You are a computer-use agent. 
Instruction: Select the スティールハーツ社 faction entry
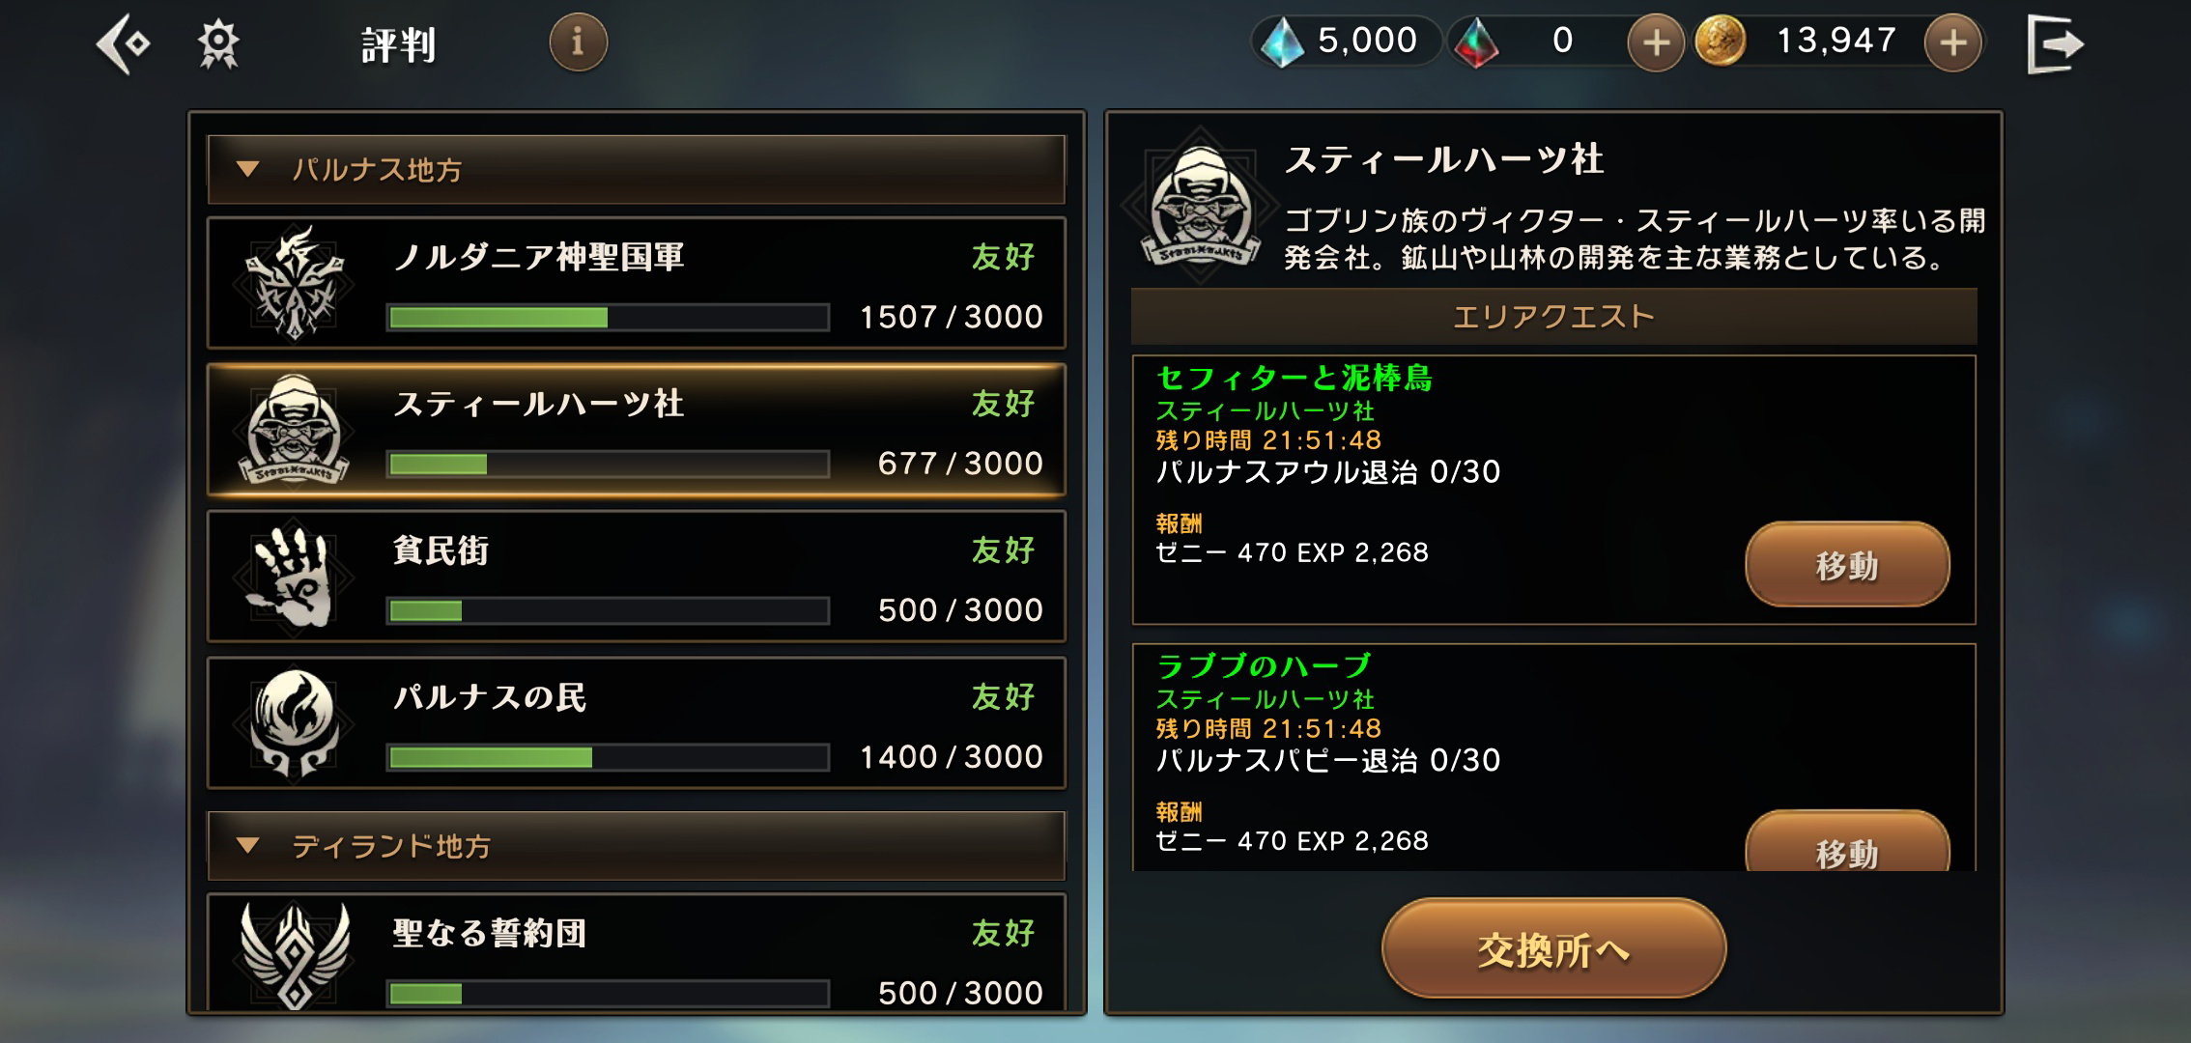tap(636, 430)
